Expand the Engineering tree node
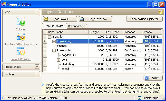Screen dimensions: 166x101 [x=54, y=41]
